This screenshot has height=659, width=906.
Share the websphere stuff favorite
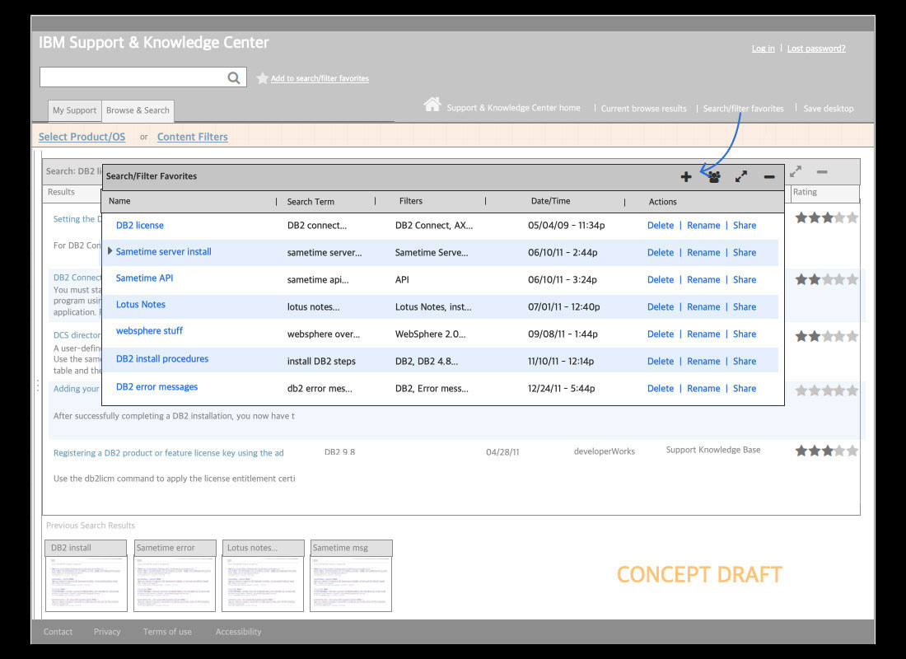pyautogui.click(x=745, y=334)
